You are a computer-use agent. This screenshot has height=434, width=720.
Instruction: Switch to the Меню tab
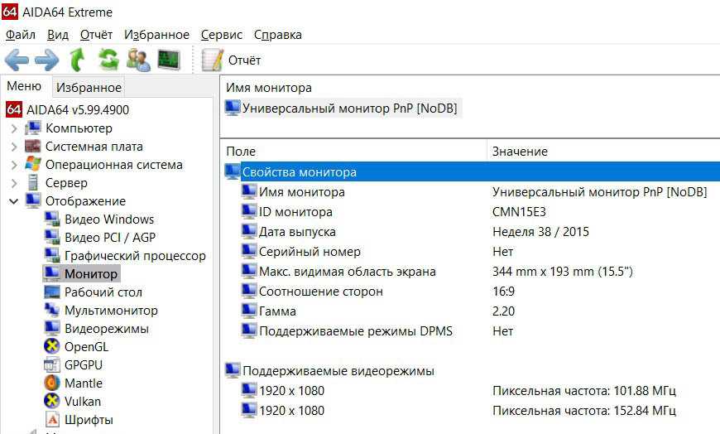(x=24, y=86)
